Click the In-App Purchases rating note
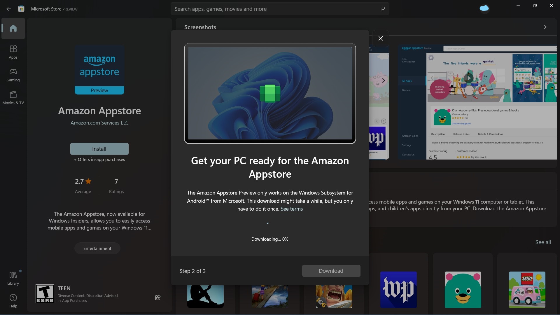The height and width of the screenshot is (315, 560). 72,301
